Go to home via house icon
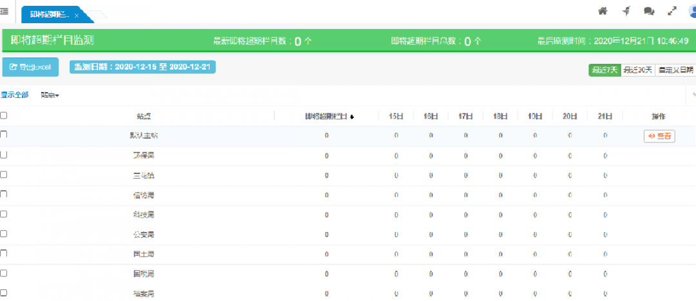 603,11
